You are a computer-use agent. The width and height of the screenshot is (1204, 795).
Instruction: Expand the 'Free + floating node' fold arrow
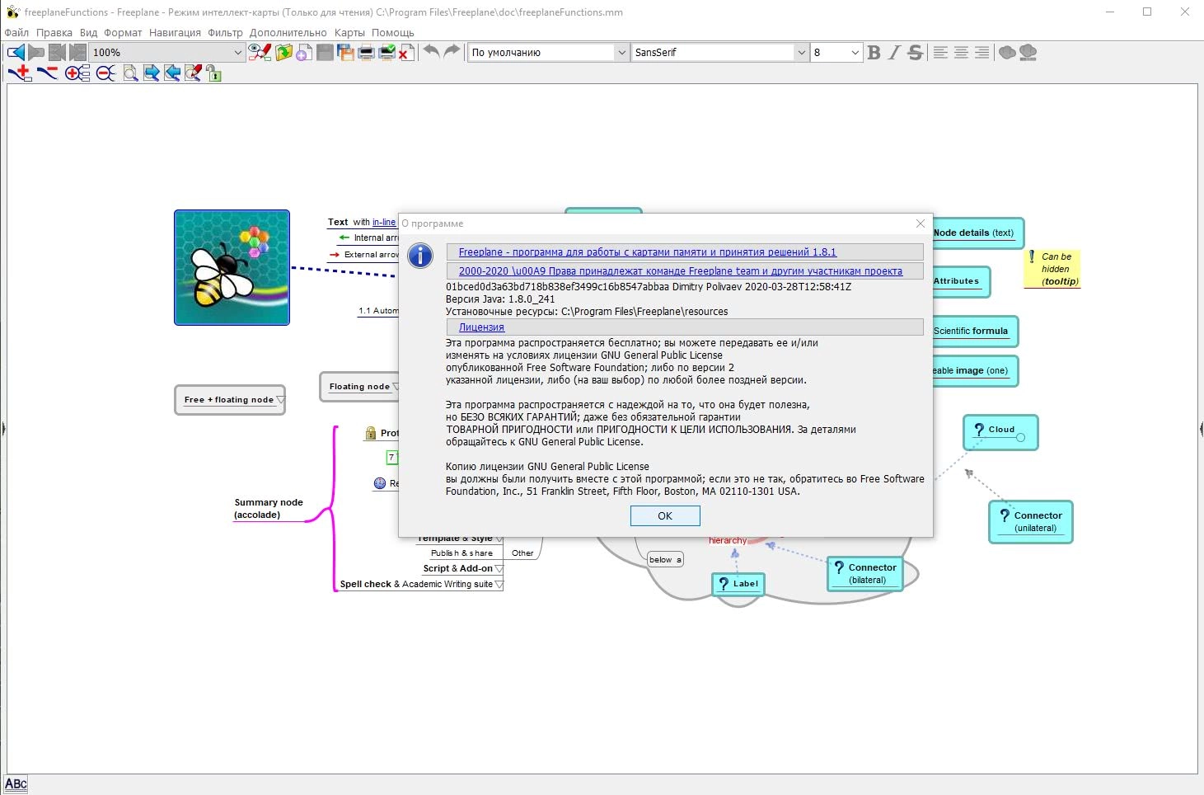pos(280,400)
